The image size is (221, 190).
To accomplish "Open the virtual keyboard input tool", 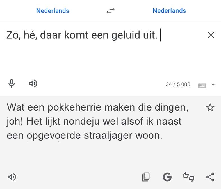I will pyautogui.click(x=202, y=85).
